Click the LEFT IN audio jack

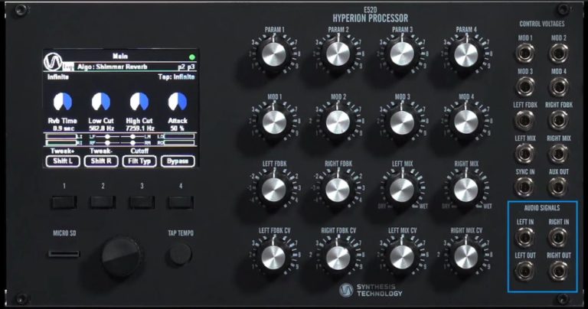[x=525, y=237]
